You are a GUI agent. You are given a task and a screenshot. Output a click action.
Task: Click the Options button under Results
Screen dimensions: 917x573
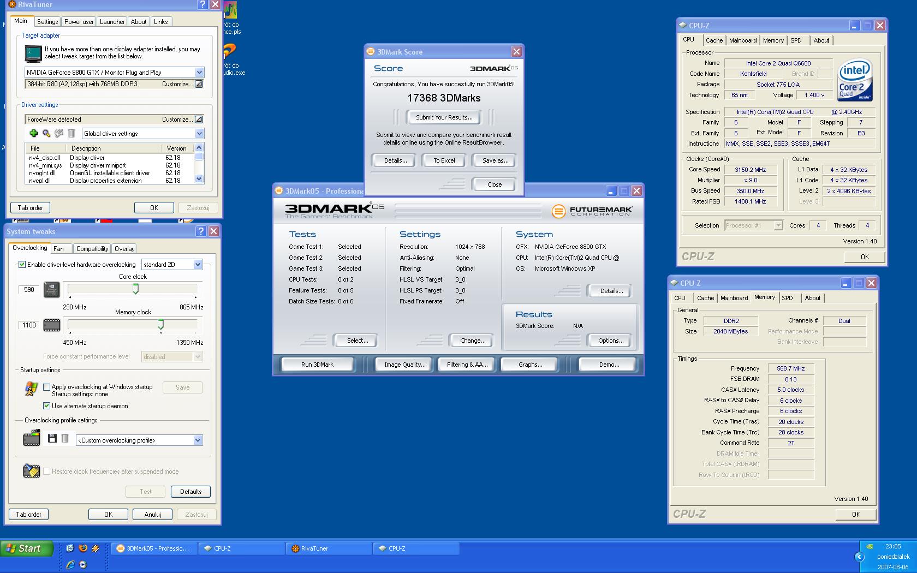pyautogui.click(x=611, y=341)
